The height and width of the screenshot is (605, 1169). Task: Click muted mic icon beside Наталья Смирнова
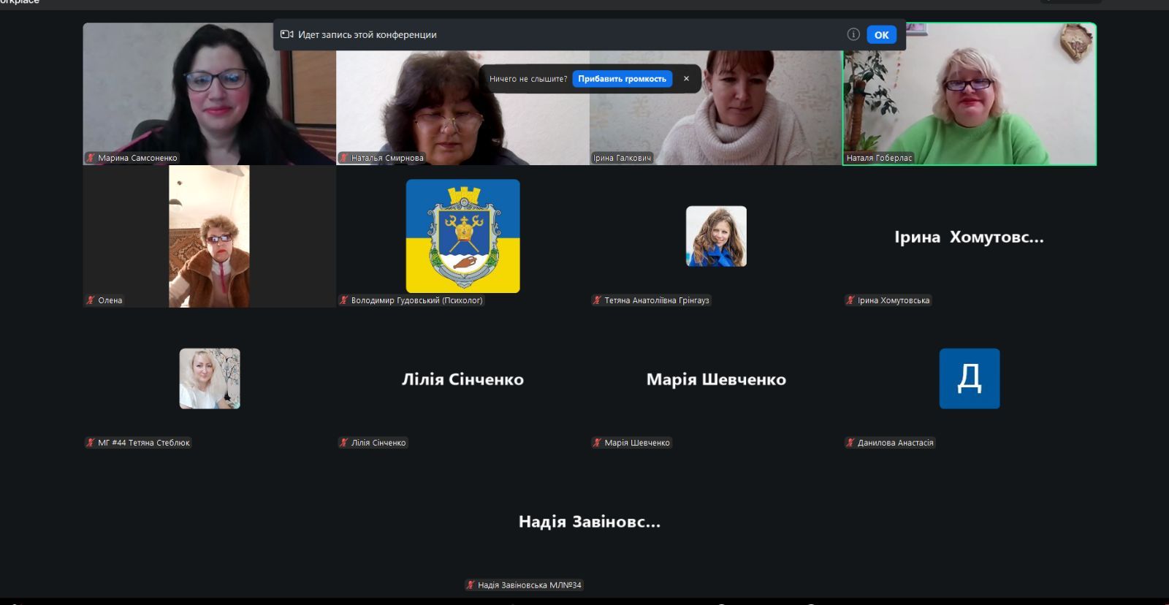pyautogui.click(x=343, y=158)
